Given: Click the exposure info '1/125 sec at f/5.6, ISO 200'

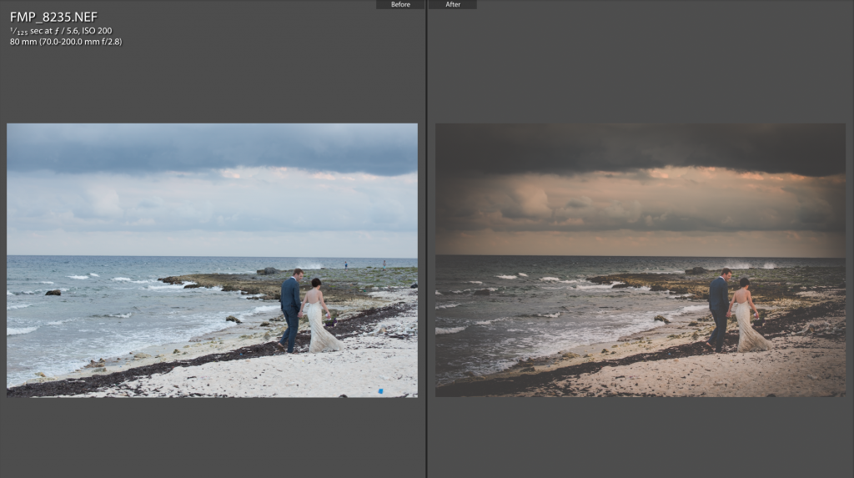Looking at the screenshot, I should 61,31.
